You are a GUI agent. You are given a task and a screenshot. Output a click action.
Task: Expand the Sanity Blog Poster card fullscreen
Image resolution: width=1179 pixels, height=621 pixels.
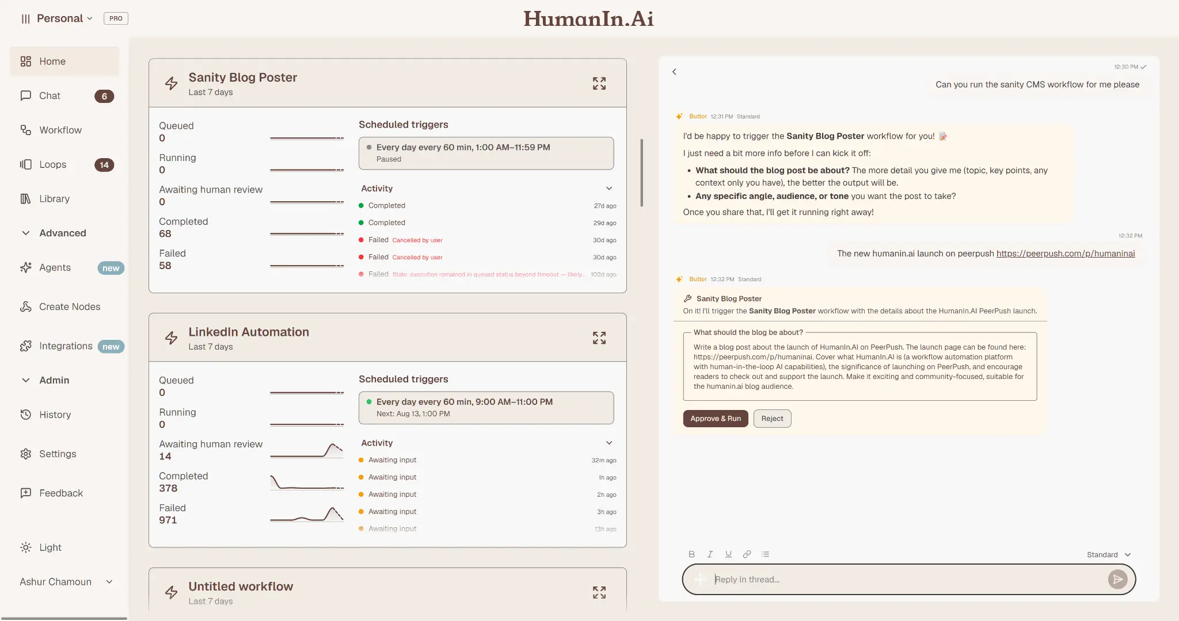click(599, 84)
